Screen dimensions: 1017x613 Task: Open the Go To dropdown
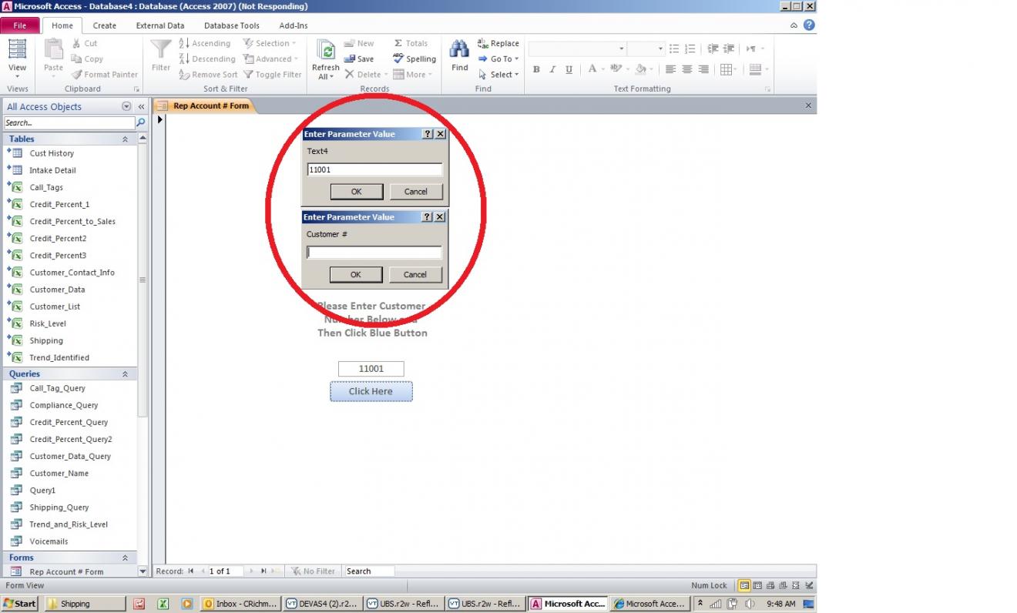tap(498, 59)
